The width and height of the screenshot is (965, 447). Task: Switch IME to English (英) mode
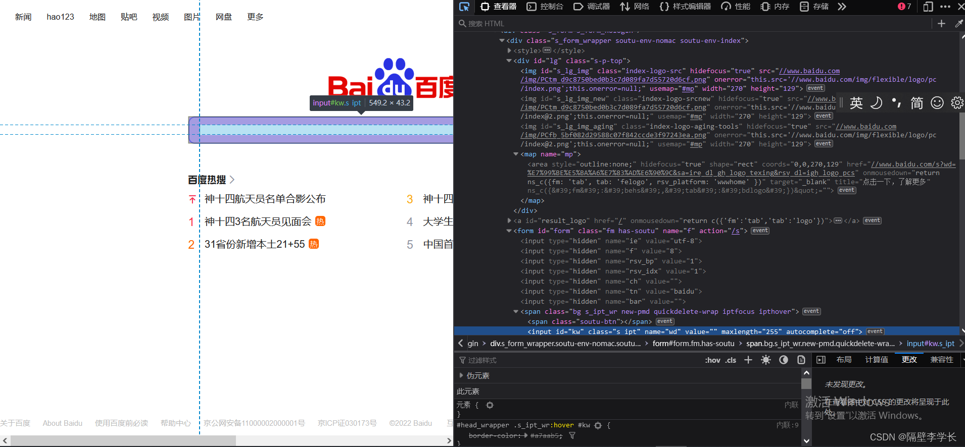(x=856, y=103)
